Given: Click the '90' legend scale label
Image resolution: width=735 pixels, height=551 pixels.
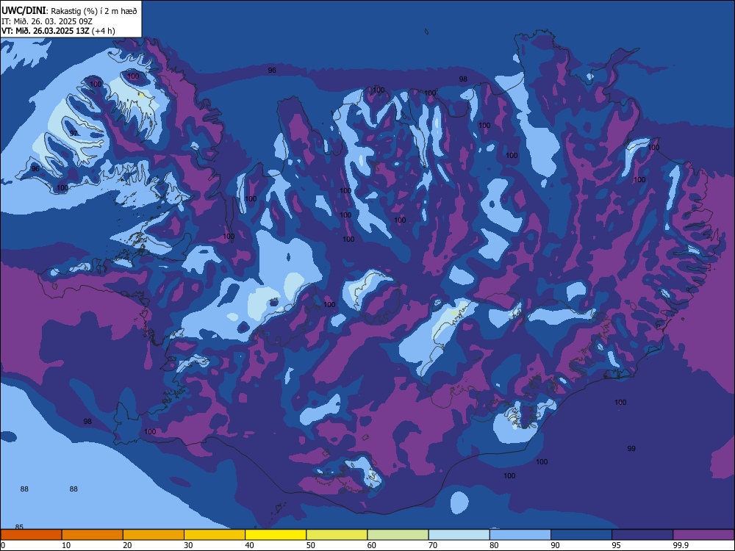Looking at the screenshot, I should tap(556, 545).
